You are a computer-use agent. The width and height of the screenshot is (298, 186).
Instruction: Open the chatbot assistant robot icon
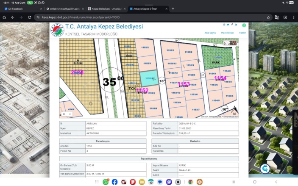click(266, 168)
